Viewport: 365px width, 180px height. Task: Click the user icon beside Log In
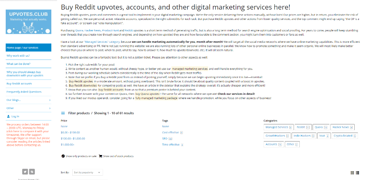pos(9,116)
